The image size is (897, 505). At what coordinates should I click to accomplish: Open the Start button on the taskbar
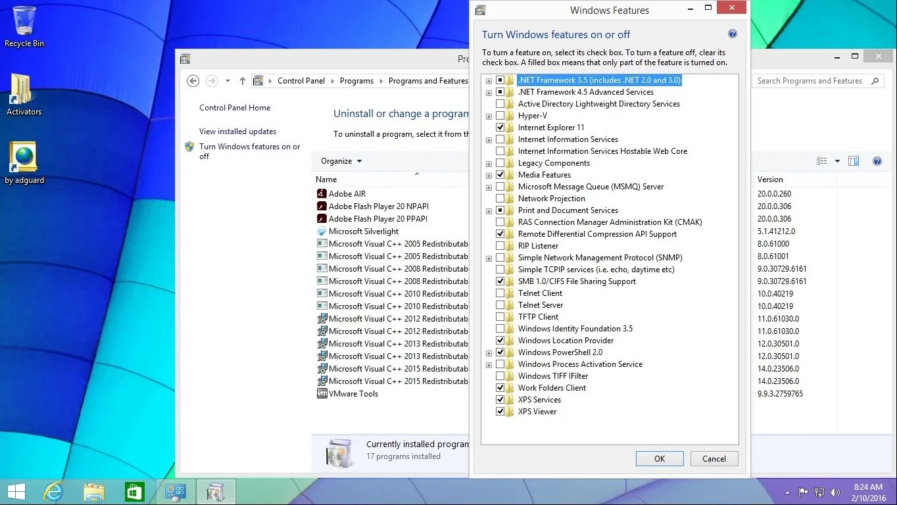[16, 491]
